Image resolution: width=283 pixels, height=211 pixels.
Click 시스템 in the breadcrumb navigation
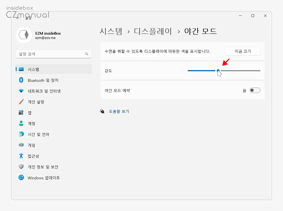(x=111, y=31)
